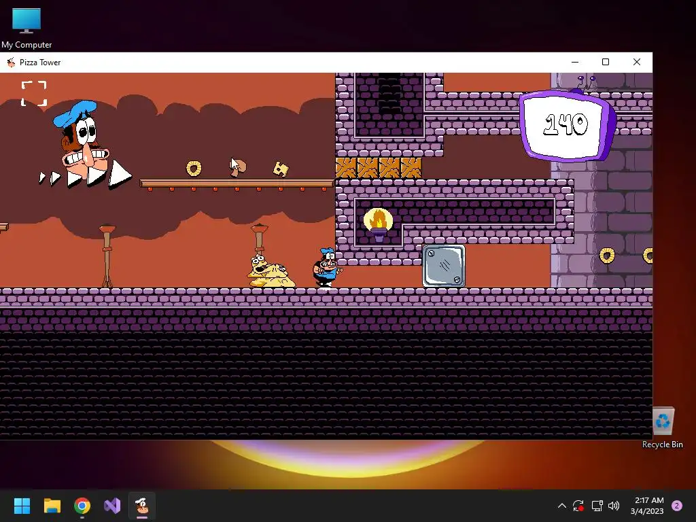The height and width of the screenshot is (522, 696).
Task: Click the wooden shelf platform with red studs
Action: [237, 185]
